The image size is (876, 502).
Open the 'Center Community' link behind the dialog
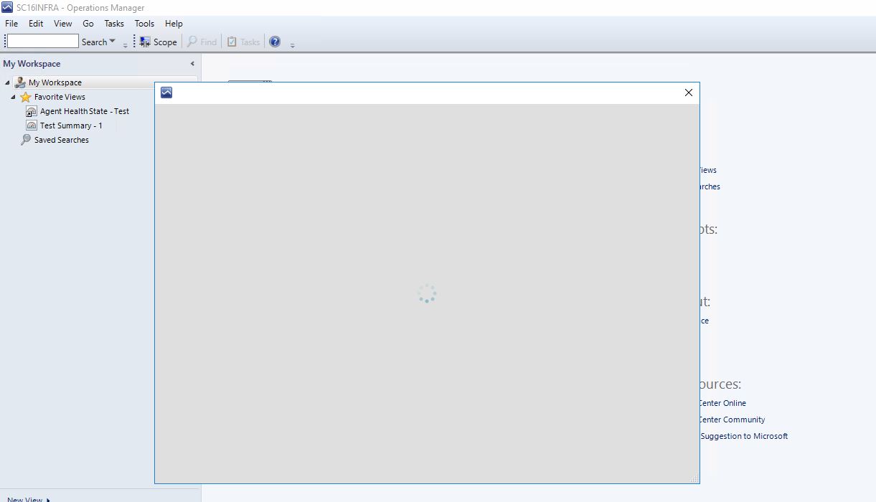733,420
